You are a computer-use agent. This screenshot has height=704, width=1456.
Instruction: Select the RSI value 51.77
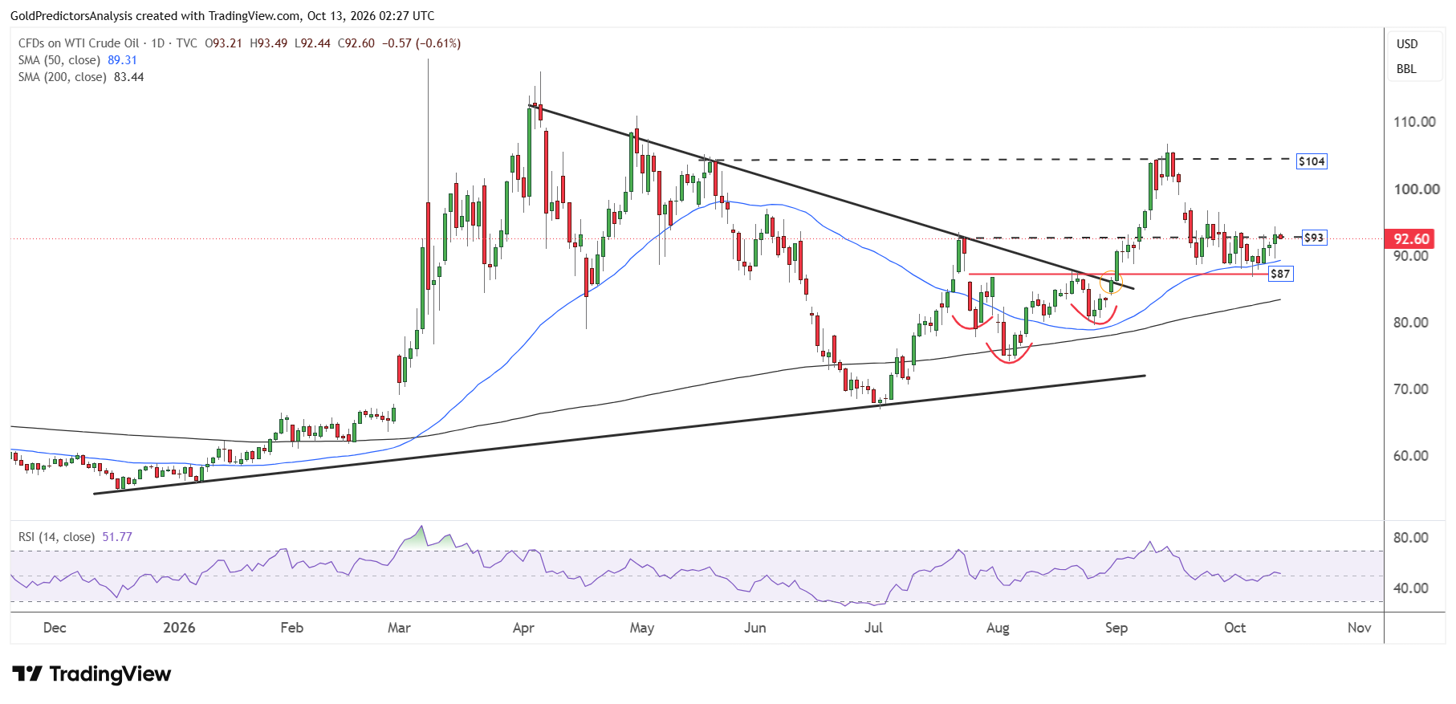click(117, 537)
